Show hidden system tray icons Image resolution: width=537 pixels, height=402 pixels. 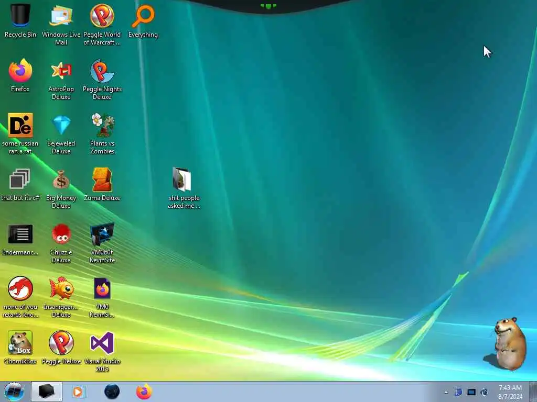pyautogui.click(x=446, y=393)
